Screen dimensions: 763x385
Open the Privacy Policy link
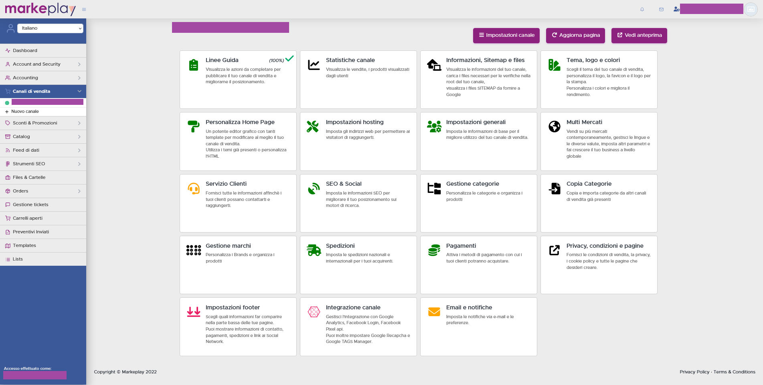pos(694,372)
